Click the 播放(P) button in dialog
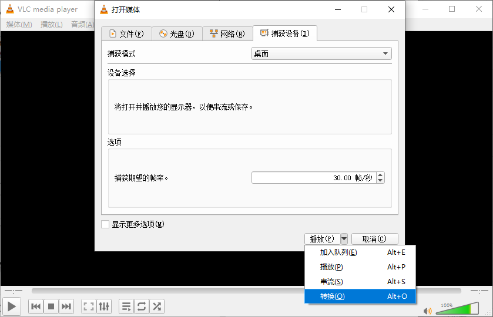493x317 pixels. [322, 239]
